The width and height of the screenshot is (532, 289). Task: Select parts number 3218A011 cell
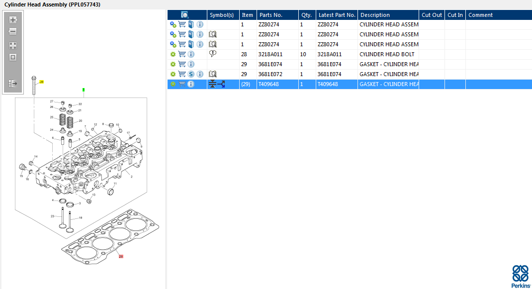(x=277, y=54)
